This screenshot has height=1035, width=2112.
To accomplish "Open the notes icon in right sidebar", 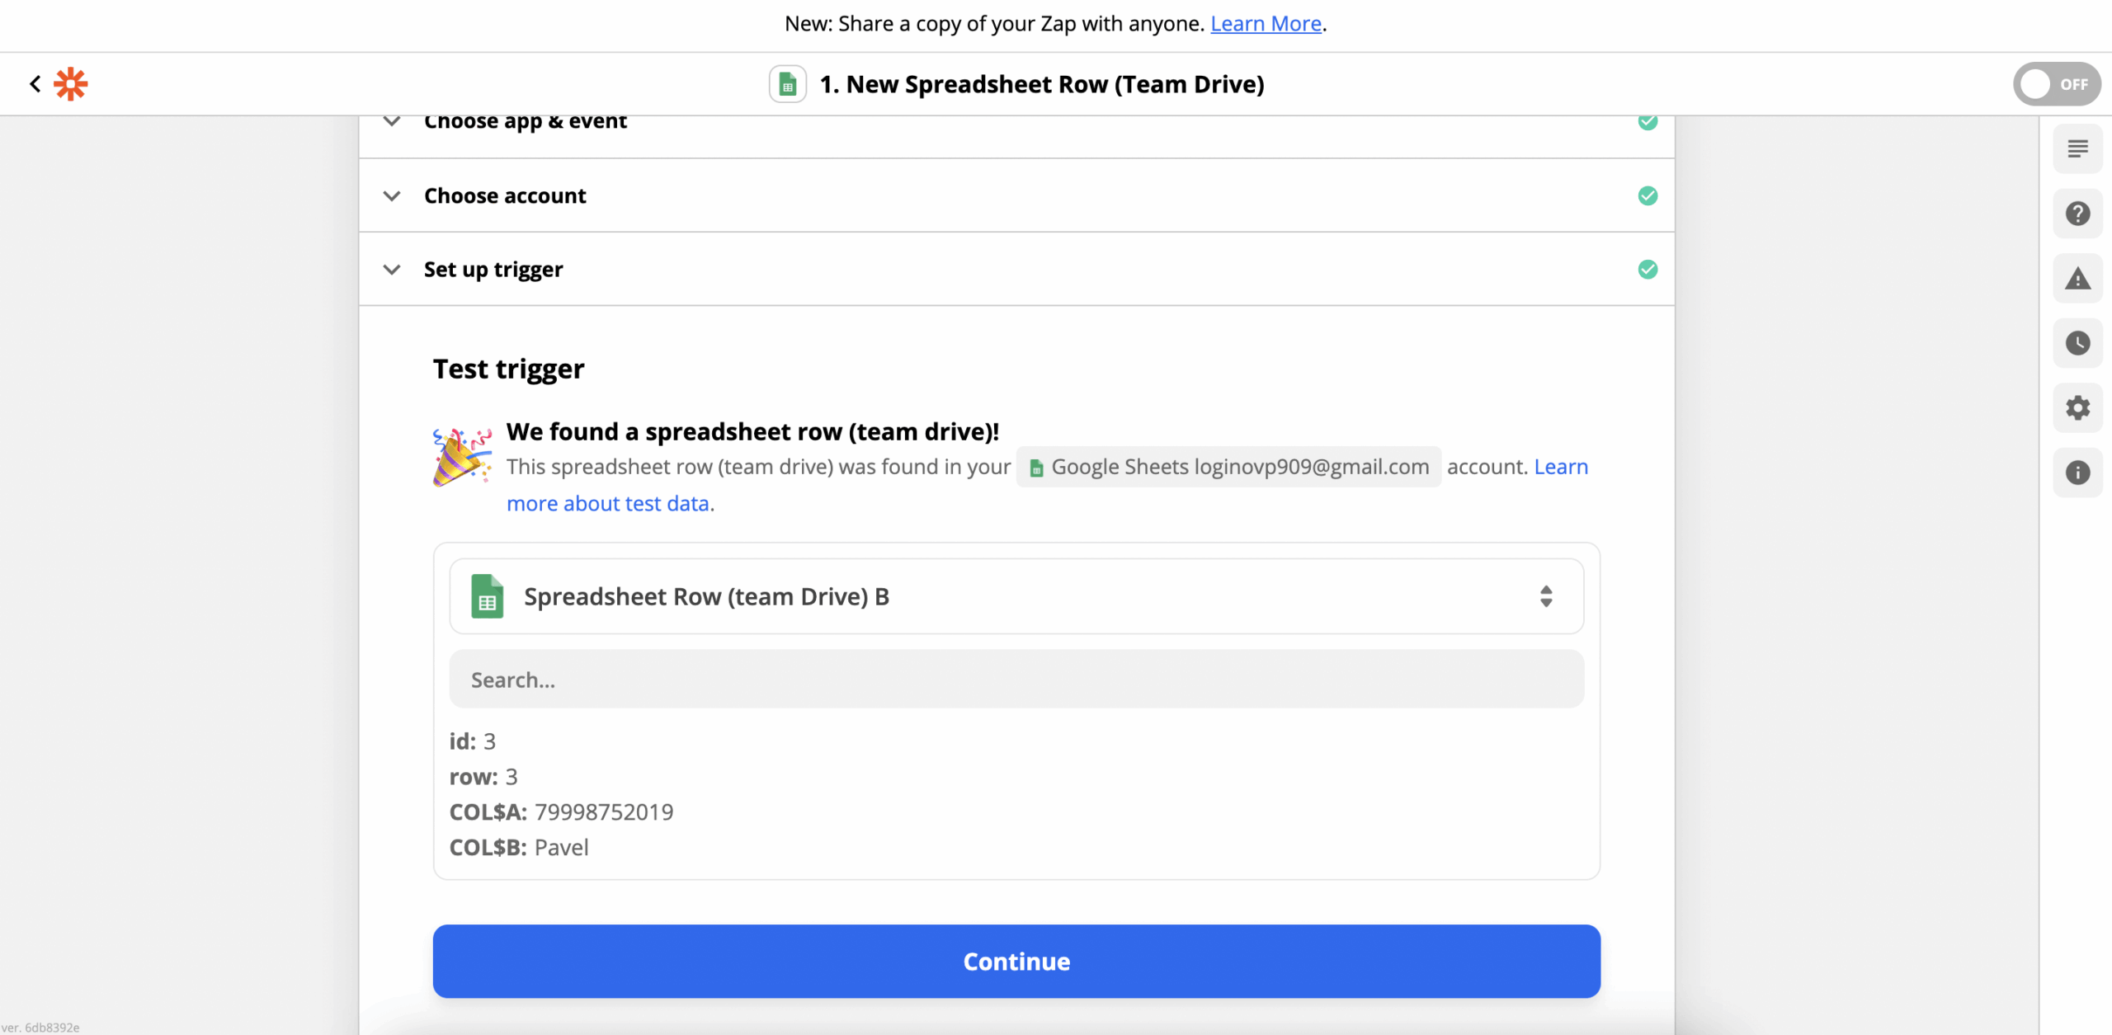I will click(x=2077, y=149).
